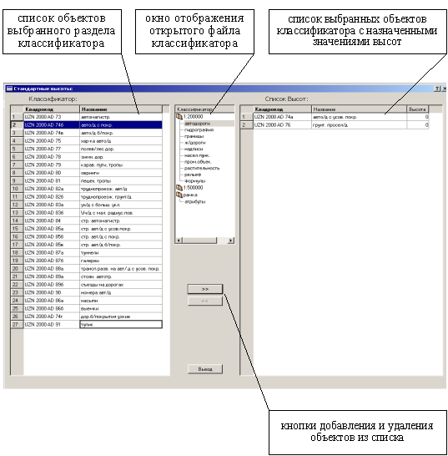The image size is (448, 456).
Task: Click Квадрокод header in the left table
Action: click(x=52, y=109)
